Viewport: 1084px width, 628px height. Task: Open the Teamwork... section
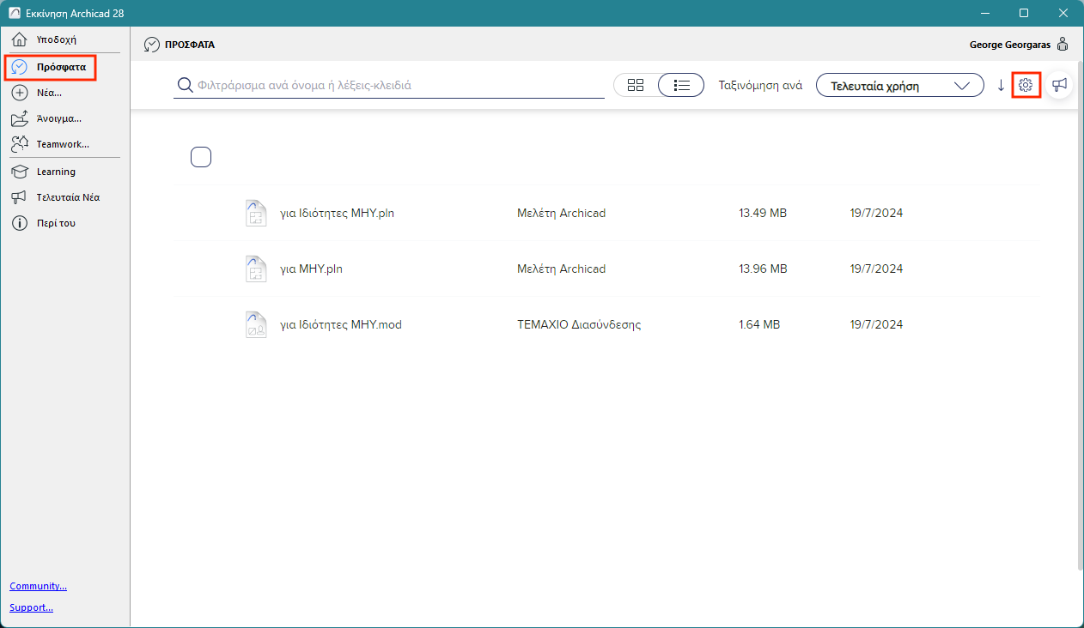[x=64, y=144]
